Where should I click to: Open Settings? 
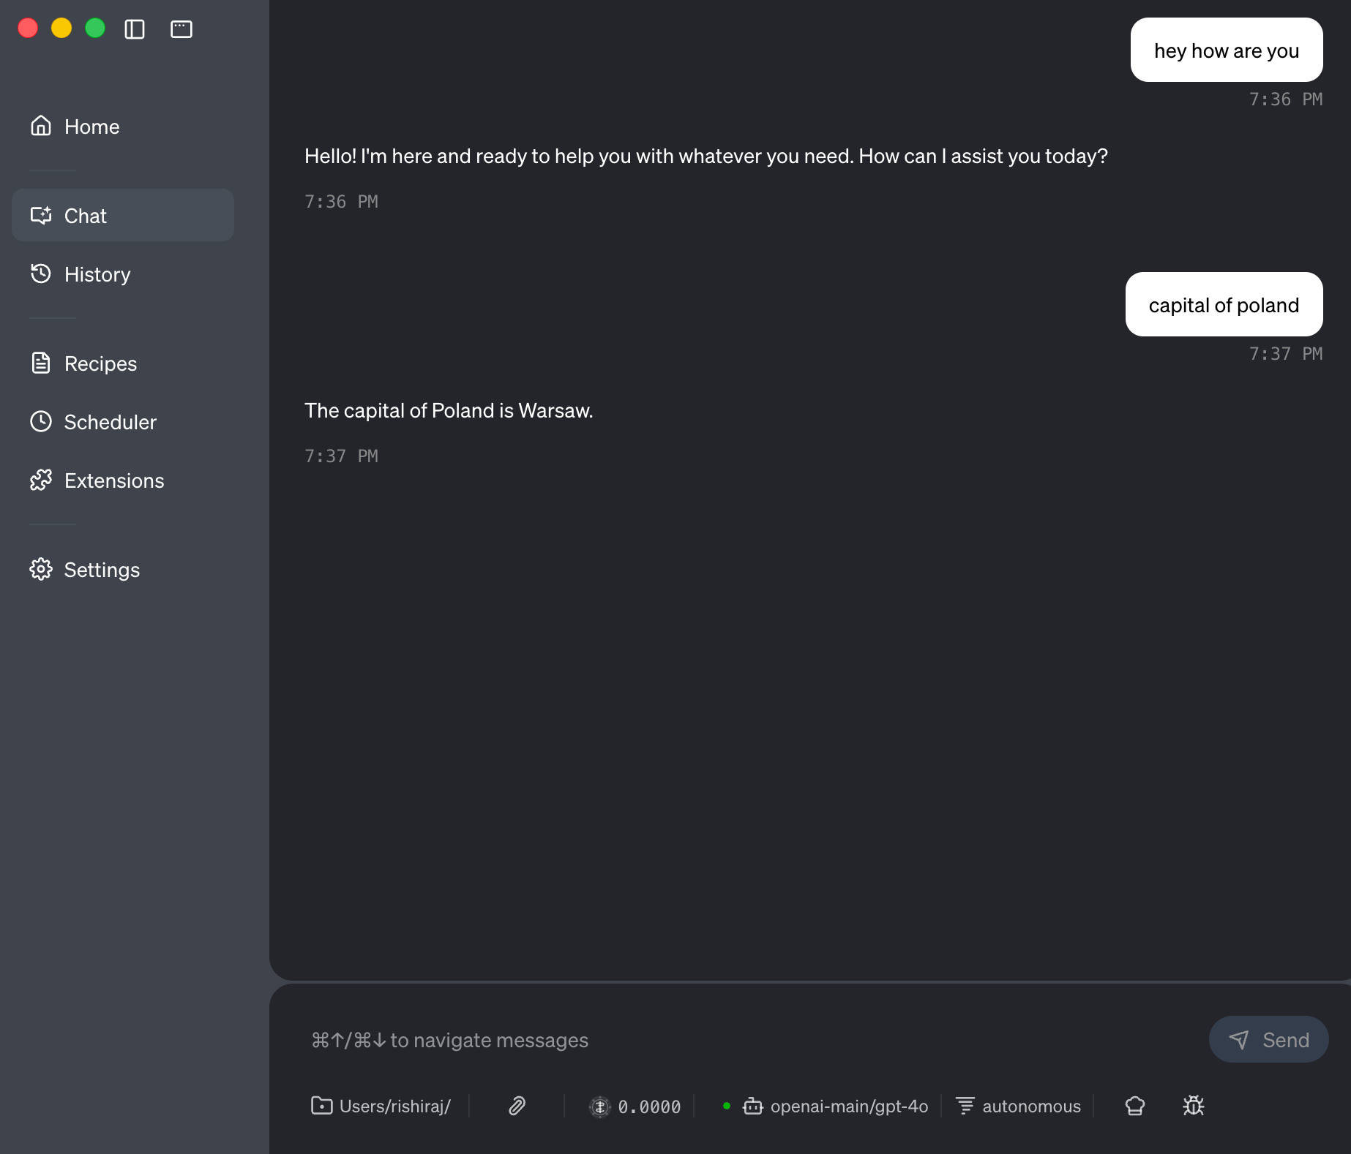click(x=102, y=570)
